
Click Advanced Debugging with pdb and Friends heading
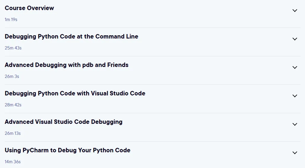point(67,65)
